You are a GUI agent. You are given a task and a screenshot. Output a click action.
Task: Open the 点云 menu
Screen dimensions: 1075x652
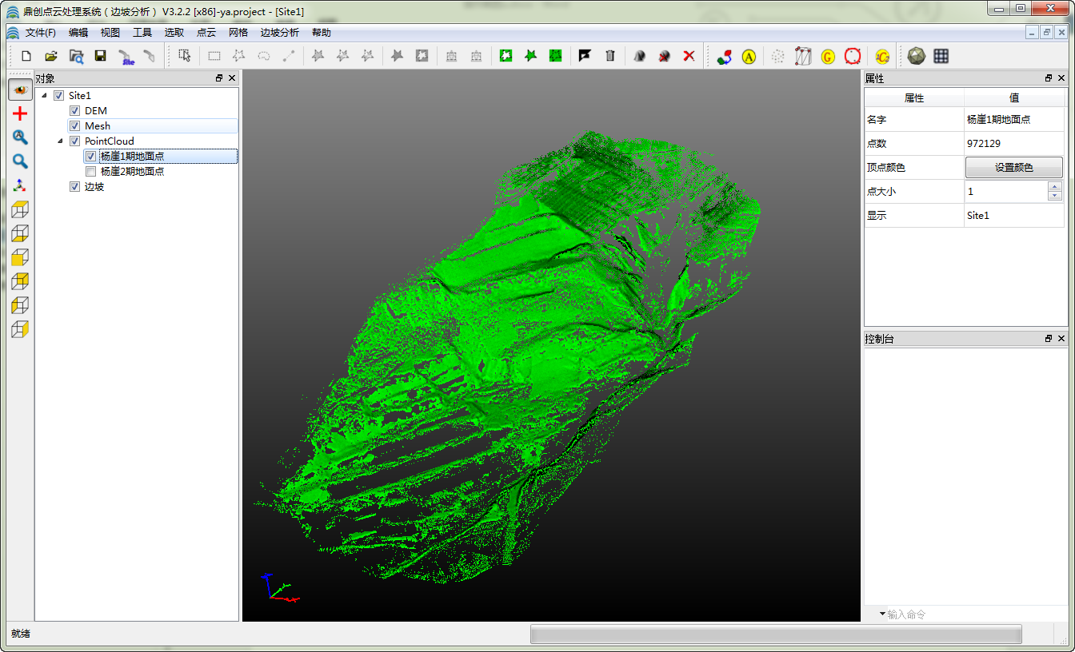206,33
